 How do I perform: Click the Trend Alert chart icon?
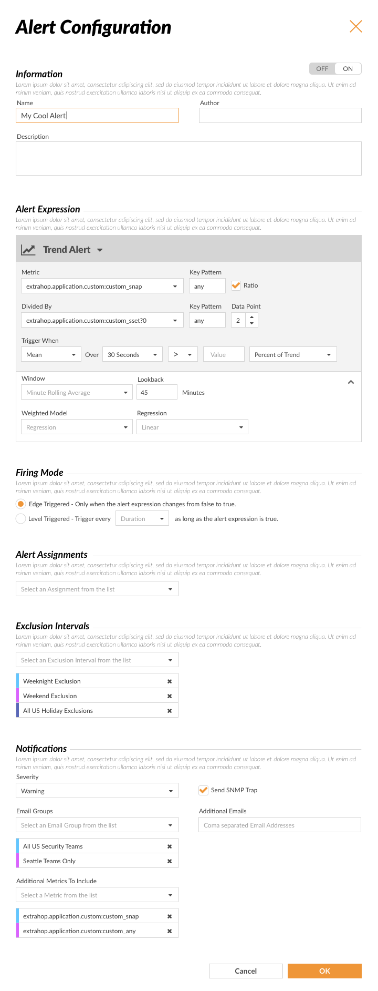point(28,250)
